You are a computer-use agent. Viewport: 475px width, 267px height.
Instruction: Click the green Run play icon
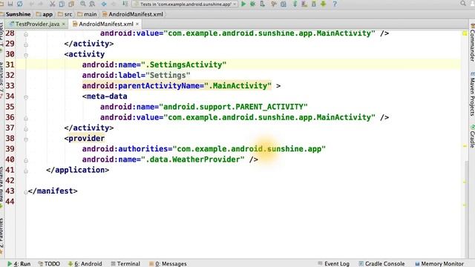click(x=243, y=4)
